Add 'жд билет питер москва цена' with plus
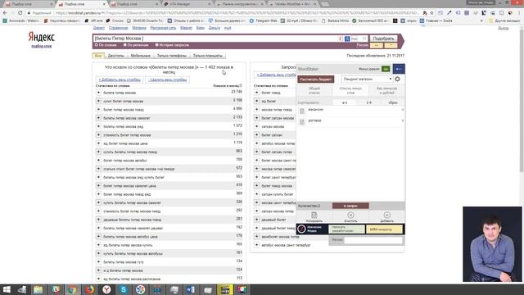 98,143
